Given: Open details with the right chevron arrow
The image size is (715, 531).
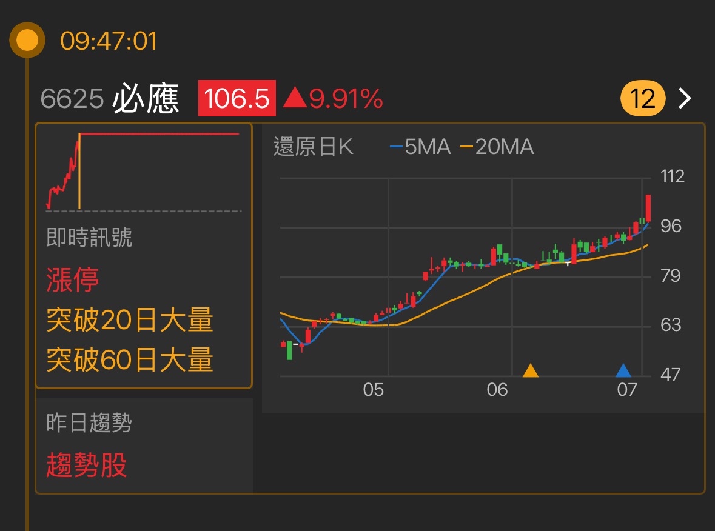Looking at the screenshot, I should tap(685, 98).
